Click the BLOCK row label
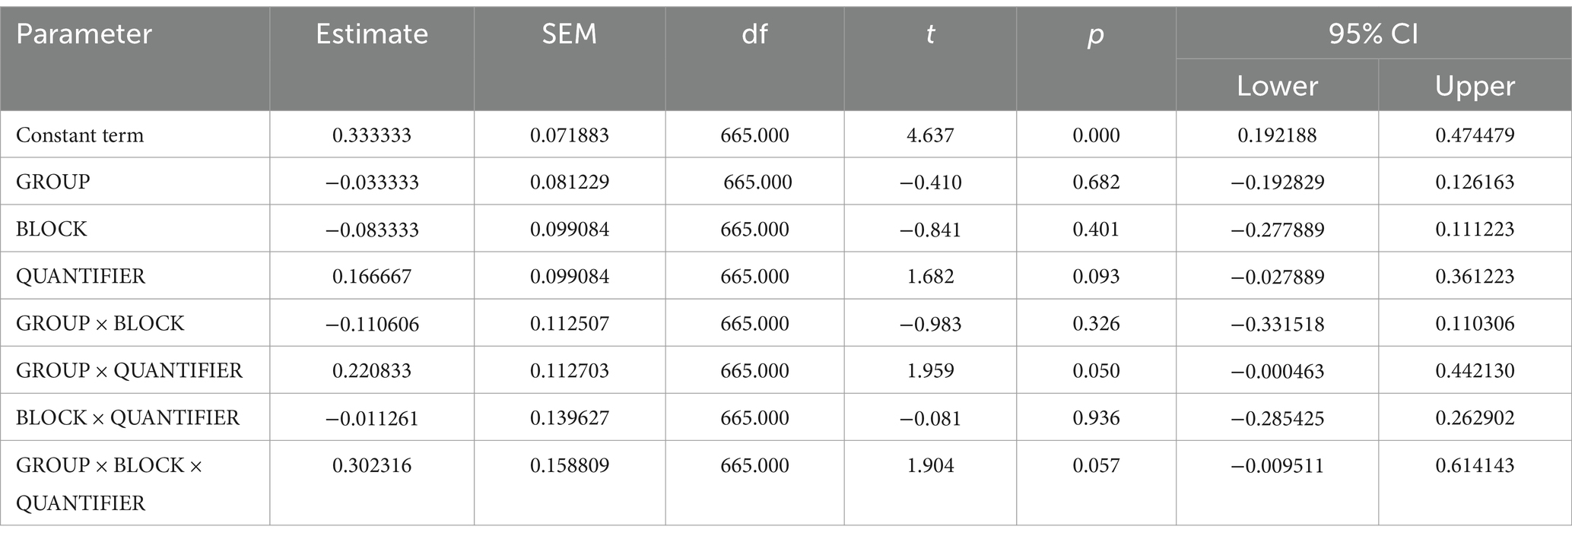This screenshot has width=1572, height=539. 52,230
